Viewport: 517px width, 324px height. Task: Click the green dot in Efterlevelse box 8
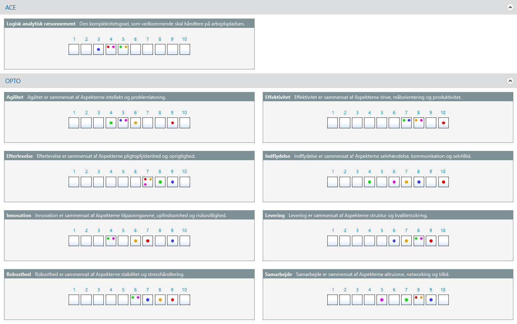(160, 182)
